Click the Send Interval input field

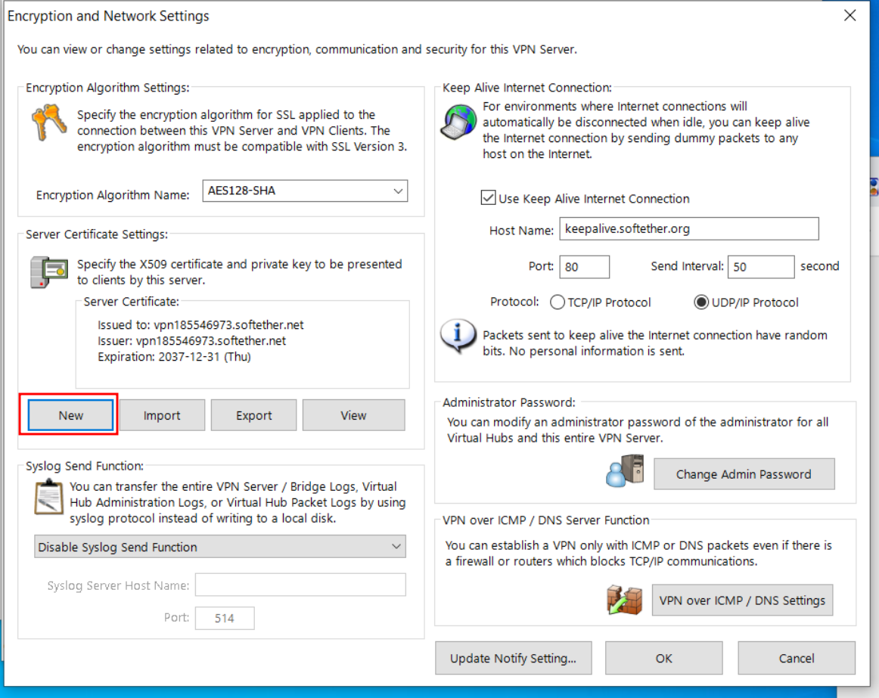coord(760,267)
